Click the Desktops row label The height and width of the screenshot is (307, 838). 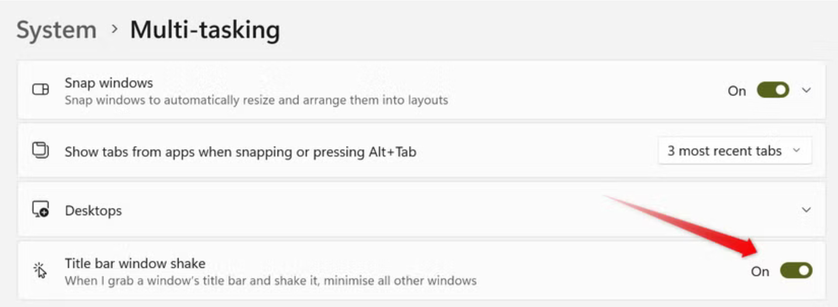93,211
